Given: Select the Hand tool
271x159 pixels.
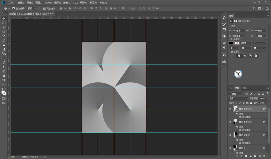Looking at the screenshot, I should [x=4, y=76].
